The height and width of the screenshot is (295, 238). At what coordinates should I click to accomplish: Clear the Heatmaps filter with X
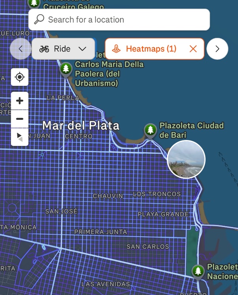click(x=193, y=49)
